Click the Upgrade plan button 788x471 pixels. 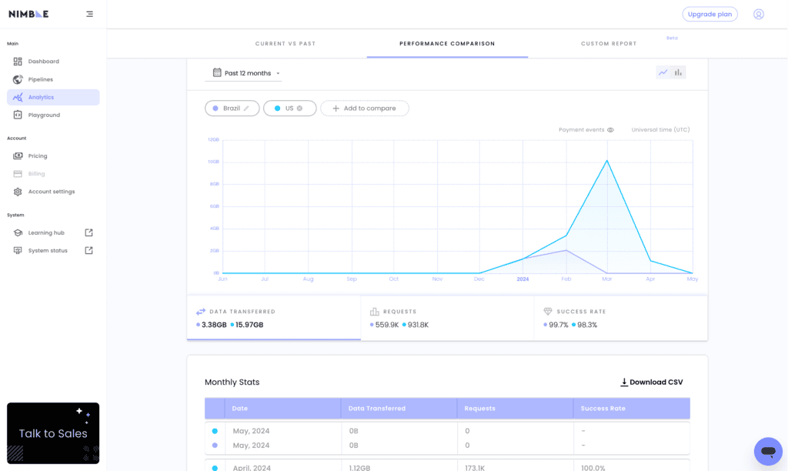point(710,14)
